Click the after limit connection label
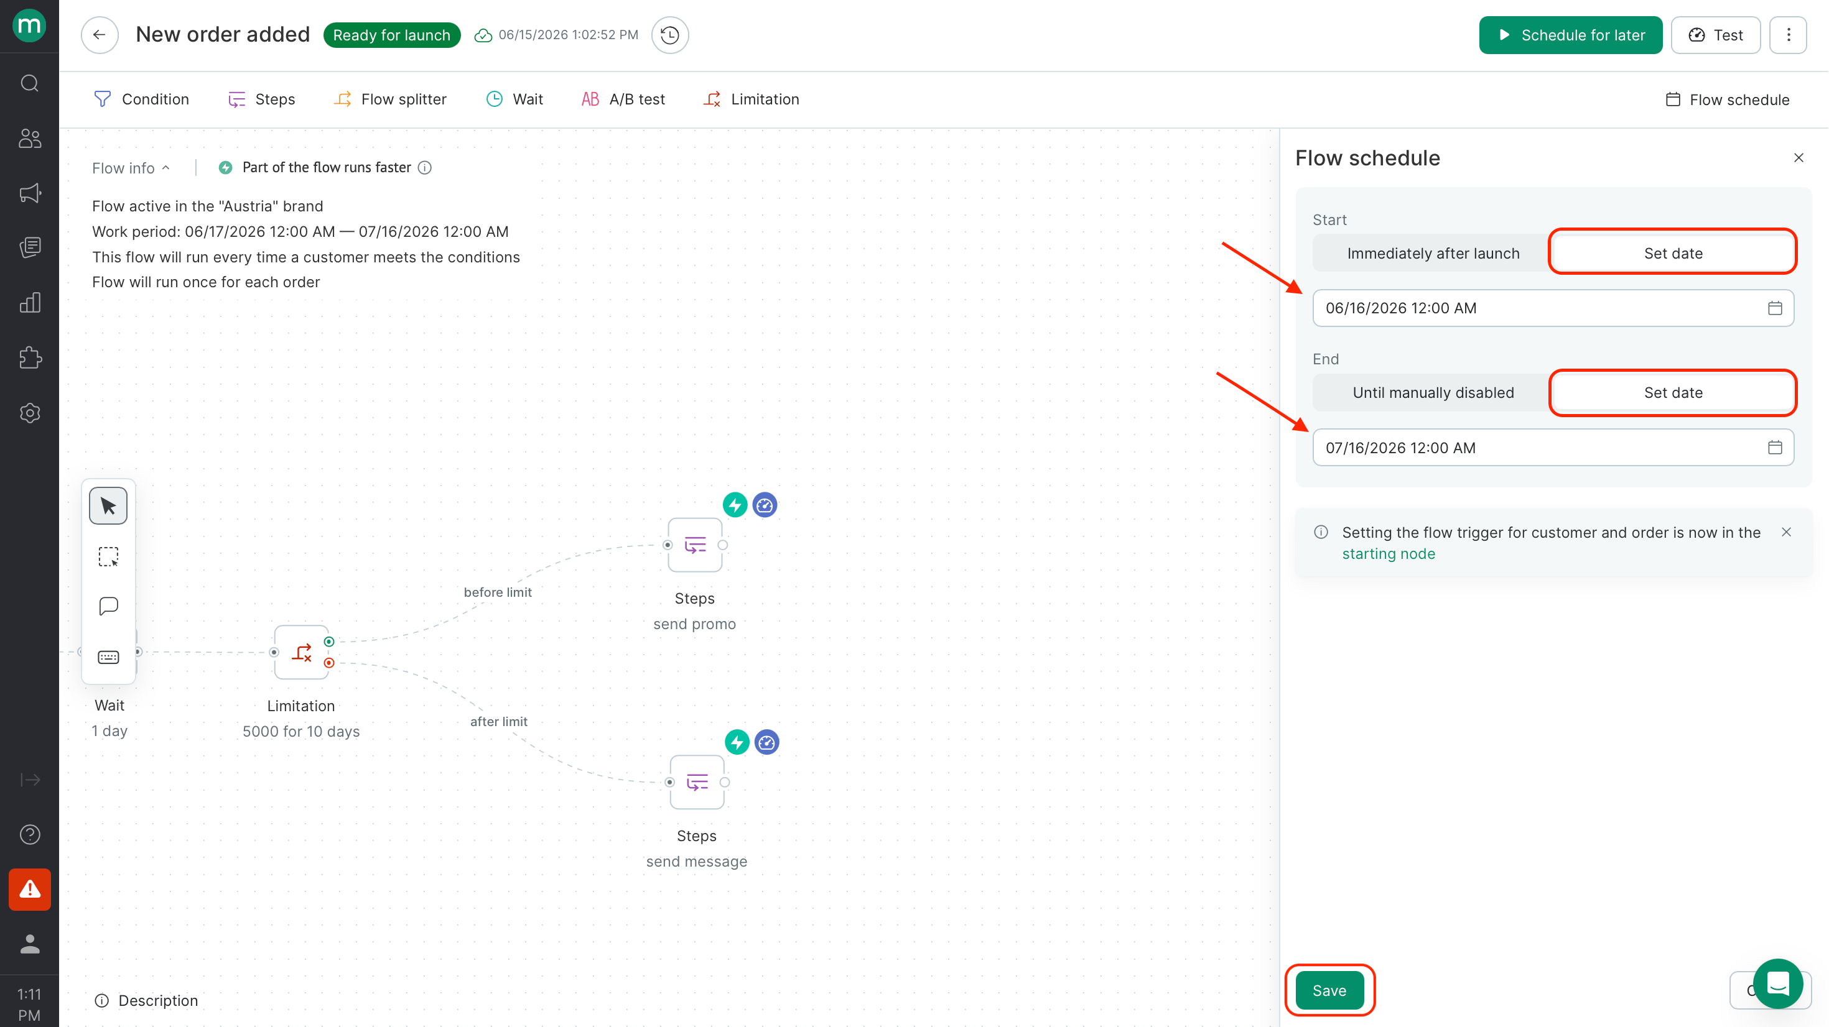Screen dimensions: 1829x1027 [x=498, y=722]
